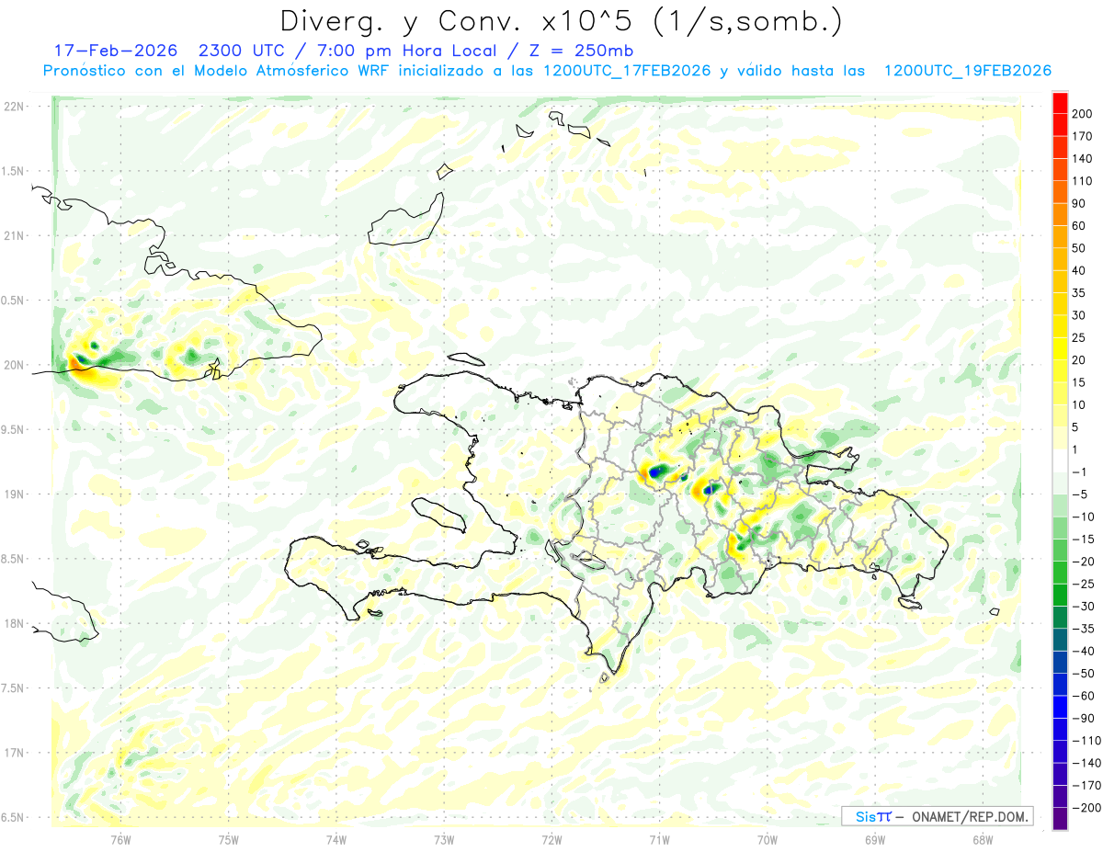Click the colorbar value '-20'

[1086, 562]
